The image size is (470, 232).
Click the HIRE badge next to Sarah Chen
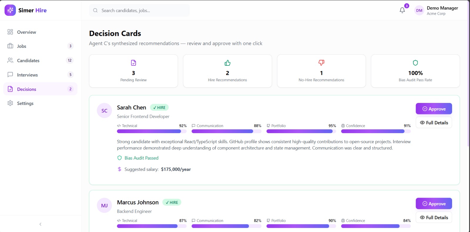159,108
